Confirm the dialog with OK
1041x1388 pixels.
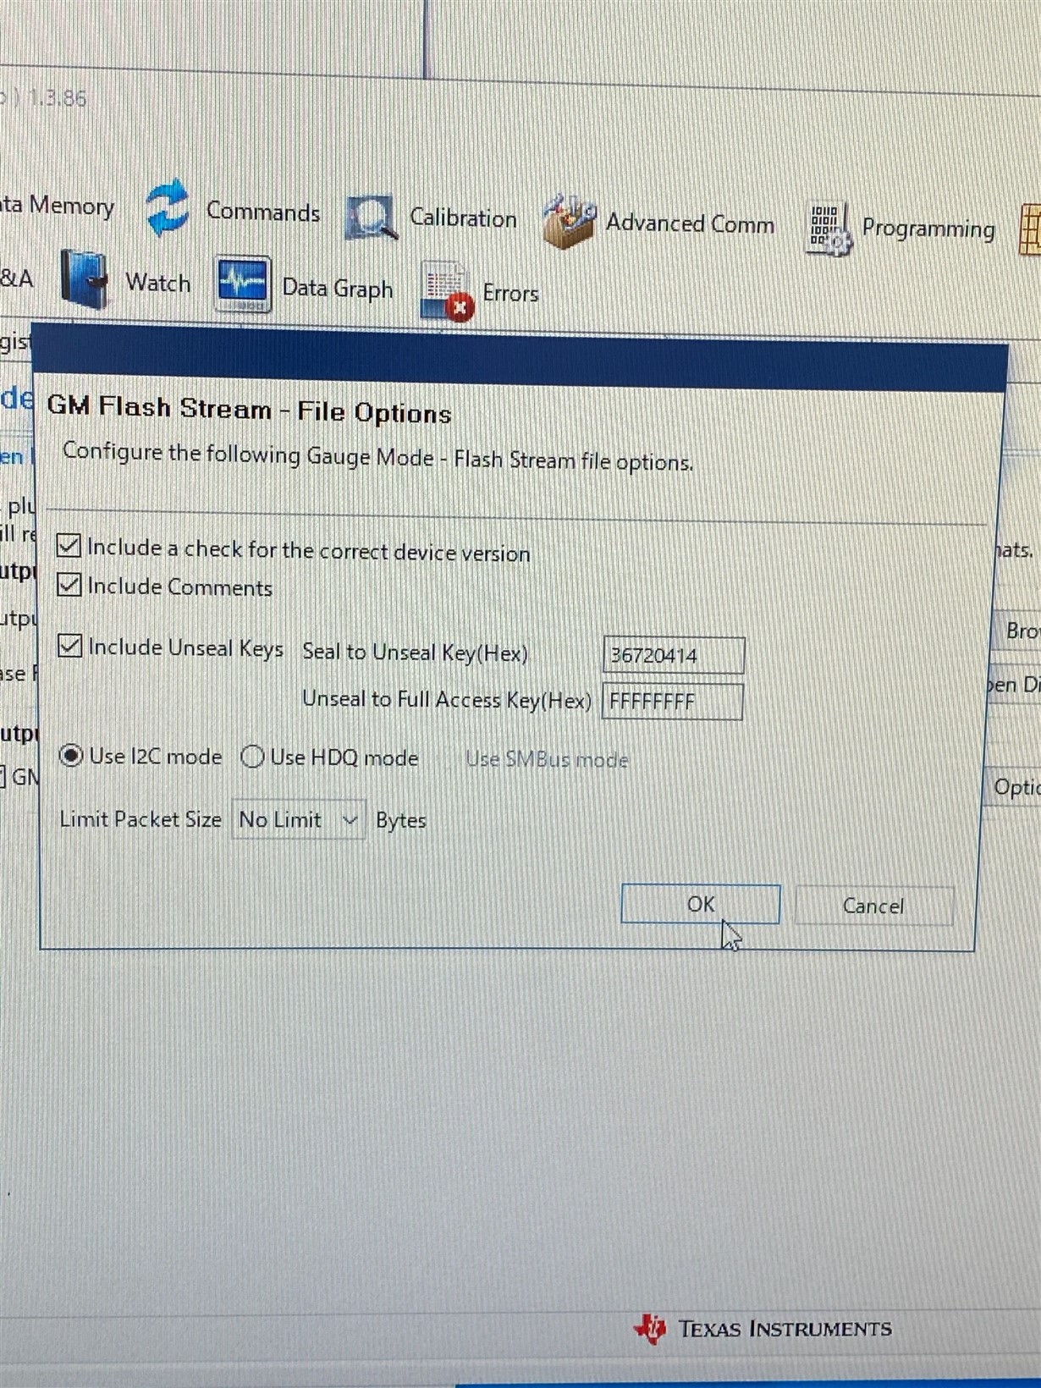click(701, 905)
